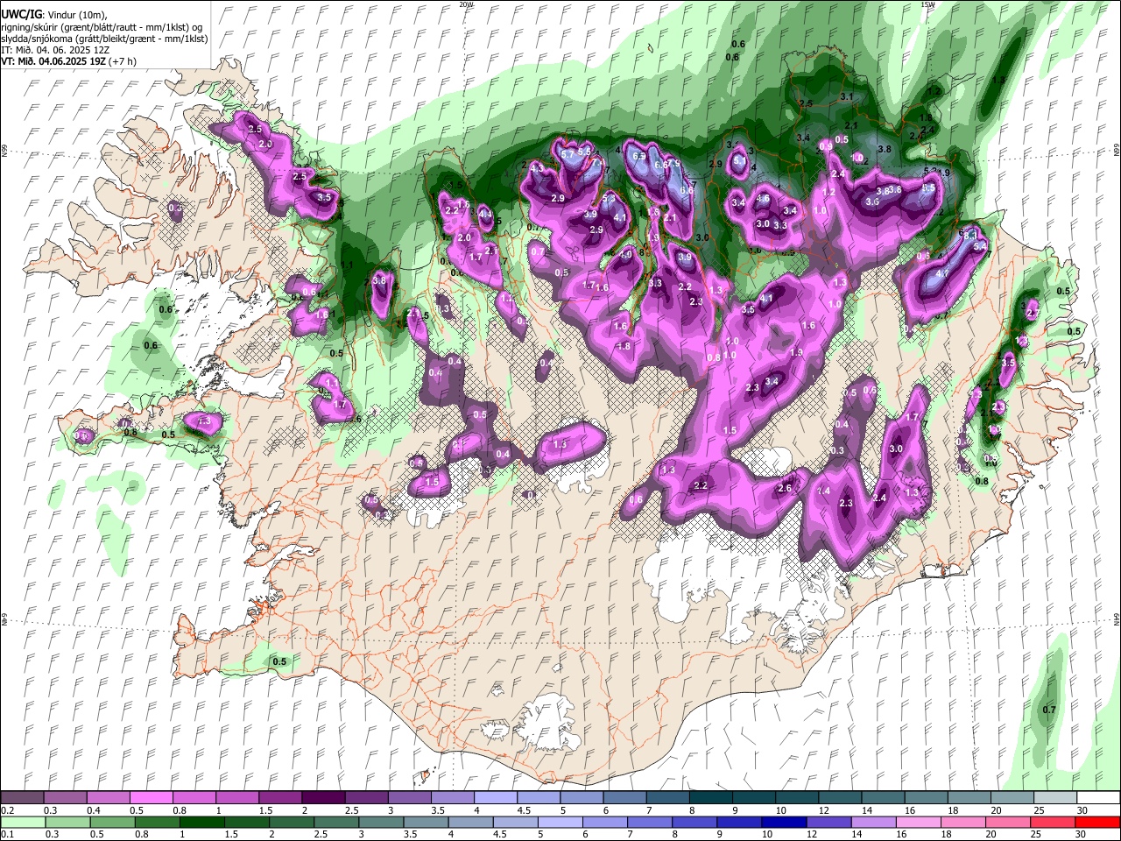
Task: Select the lilac 14–16 rain legend swatch
Action: 873,822
